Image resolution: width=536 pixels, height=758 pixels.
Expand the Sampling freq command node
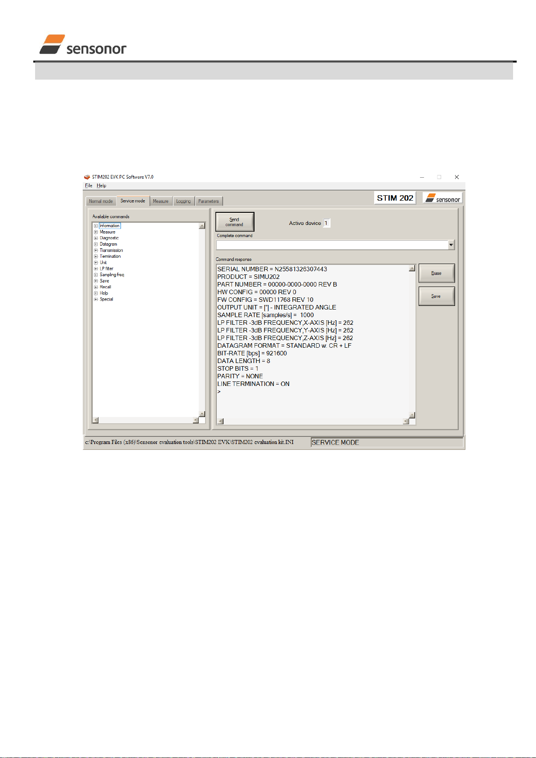pos(96,275)
